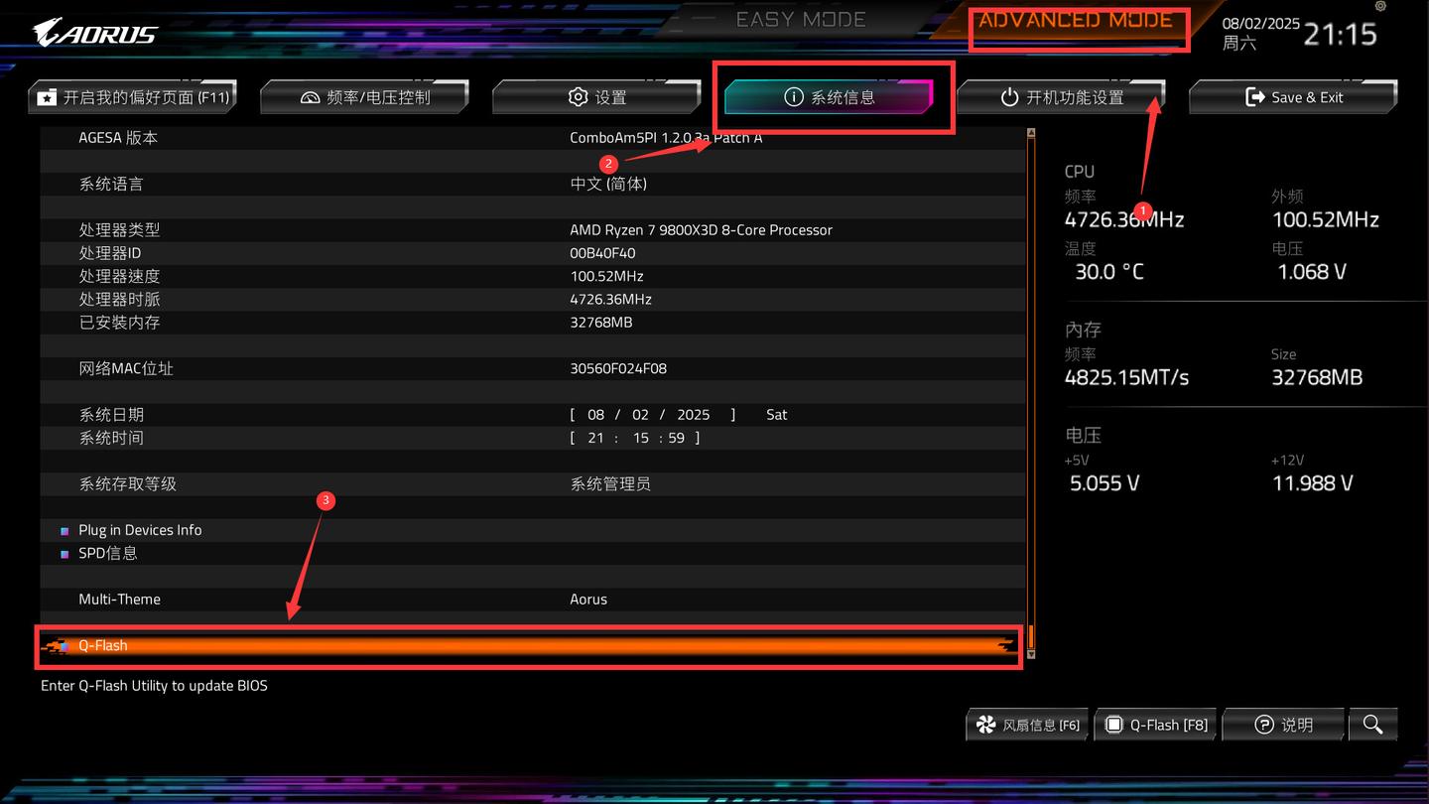Select the hour field 21 in 系统时间

click(595, 438)
